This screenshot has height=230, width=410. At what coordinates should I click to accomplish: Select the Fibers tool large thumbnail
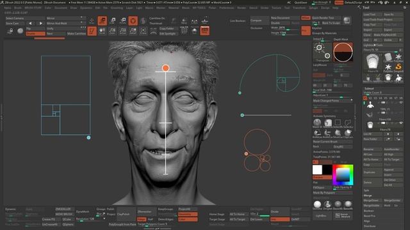point(373,63)
